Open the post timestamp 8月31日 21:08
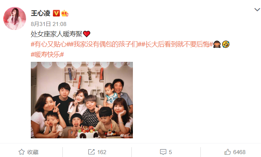 48,24
